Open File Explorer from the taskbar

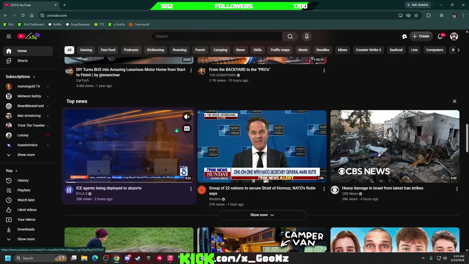84,258
